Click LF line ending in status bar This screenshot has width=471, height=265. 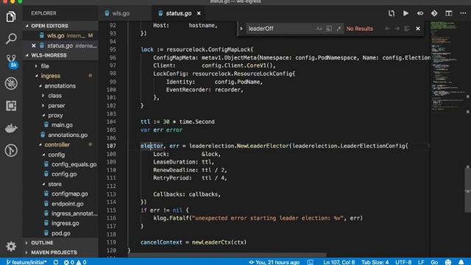coord(421,262)
